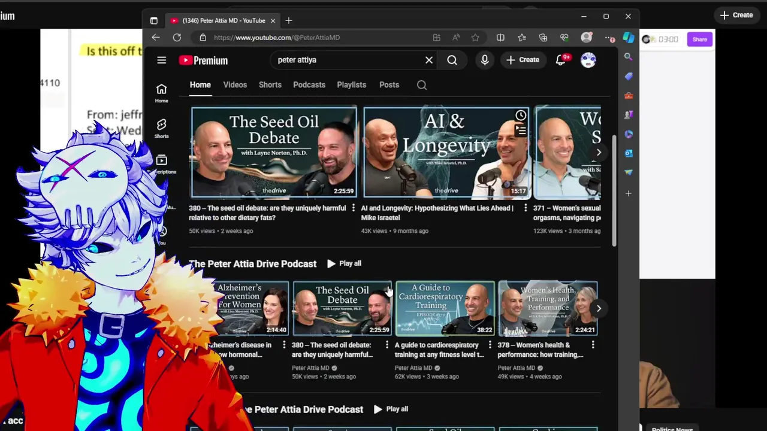Open the YouTube hamburger guide menu

161,60
